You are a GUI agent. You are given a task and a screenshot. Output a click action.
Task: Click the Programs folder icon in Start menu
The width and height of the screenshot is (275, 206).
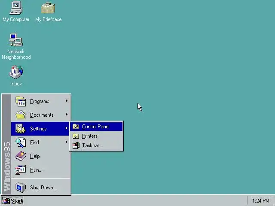pyautogui.click(x=21, y=101)
